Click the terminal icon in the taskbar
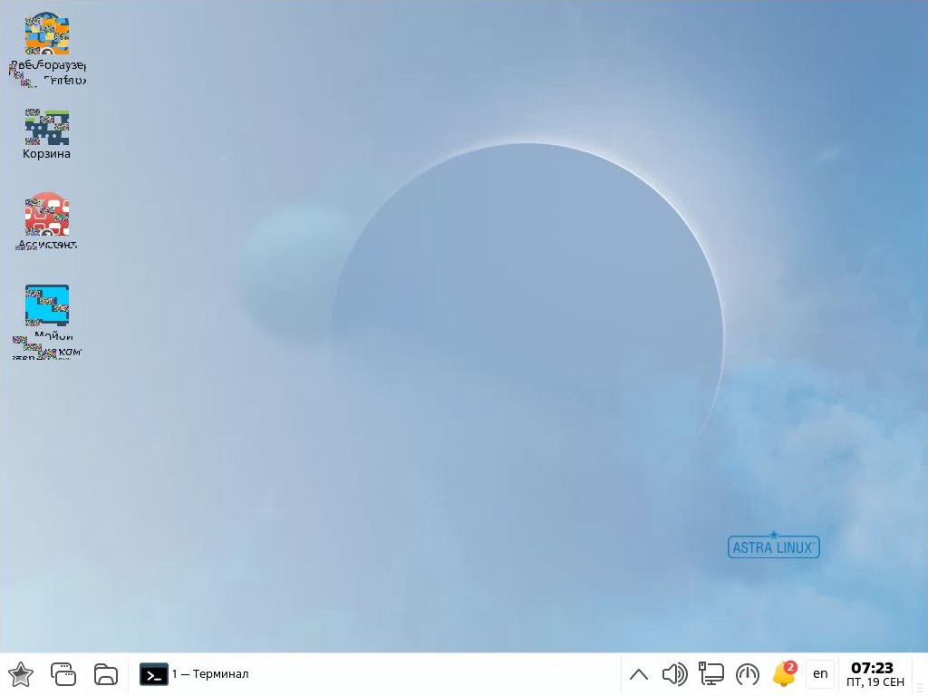This screenshot has height=696, width=928. tap(153, 674)
